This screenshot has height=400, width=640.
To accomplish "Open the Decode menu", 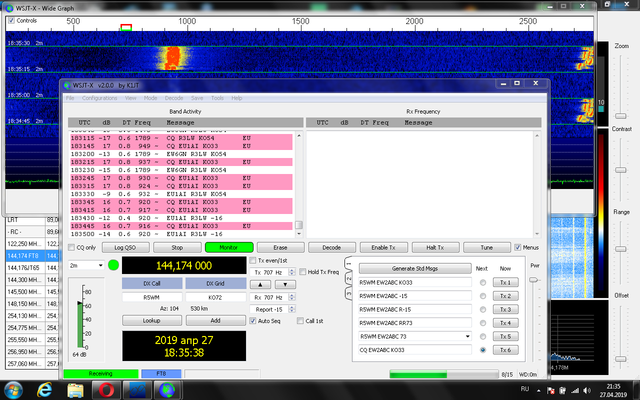I will click(174, 98).
